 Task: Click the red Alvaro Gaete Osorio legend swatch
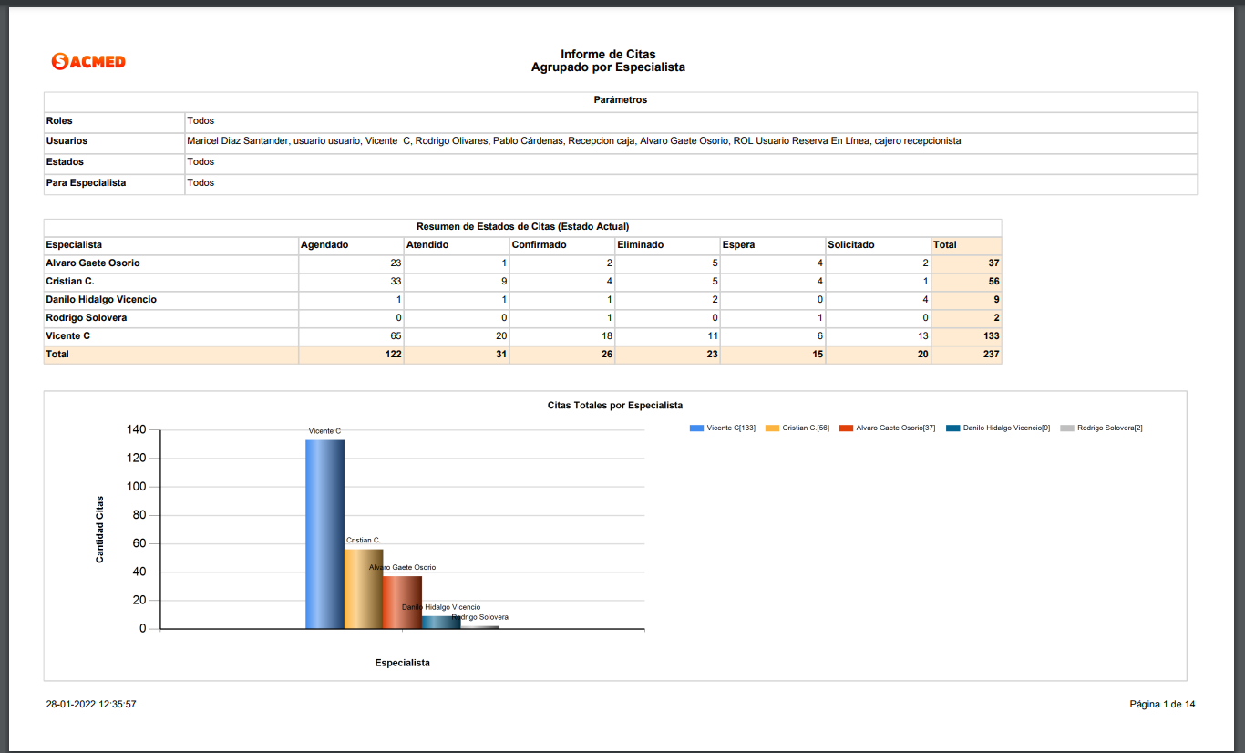(846, 428)
